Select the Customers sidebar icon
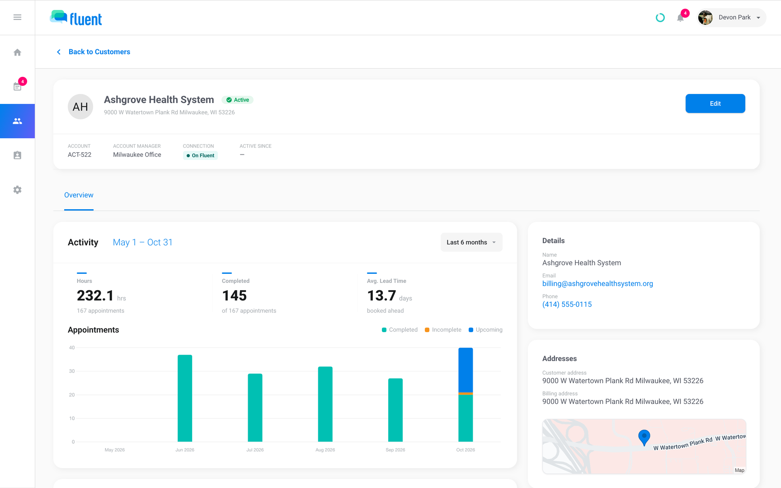Image resolution: width=781 pixels, height=488 pixels. point(17,121)
